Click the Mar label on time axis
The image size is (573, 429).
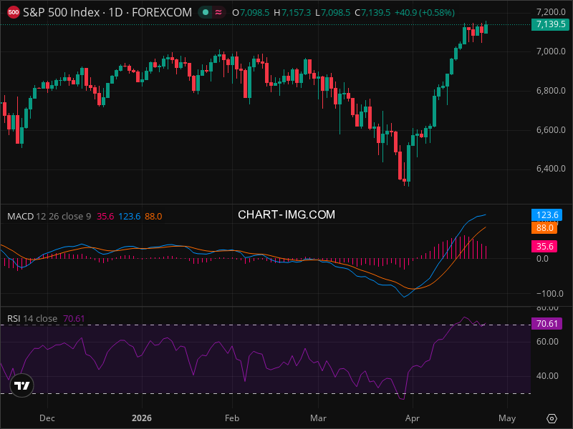(x=318, y=418)
